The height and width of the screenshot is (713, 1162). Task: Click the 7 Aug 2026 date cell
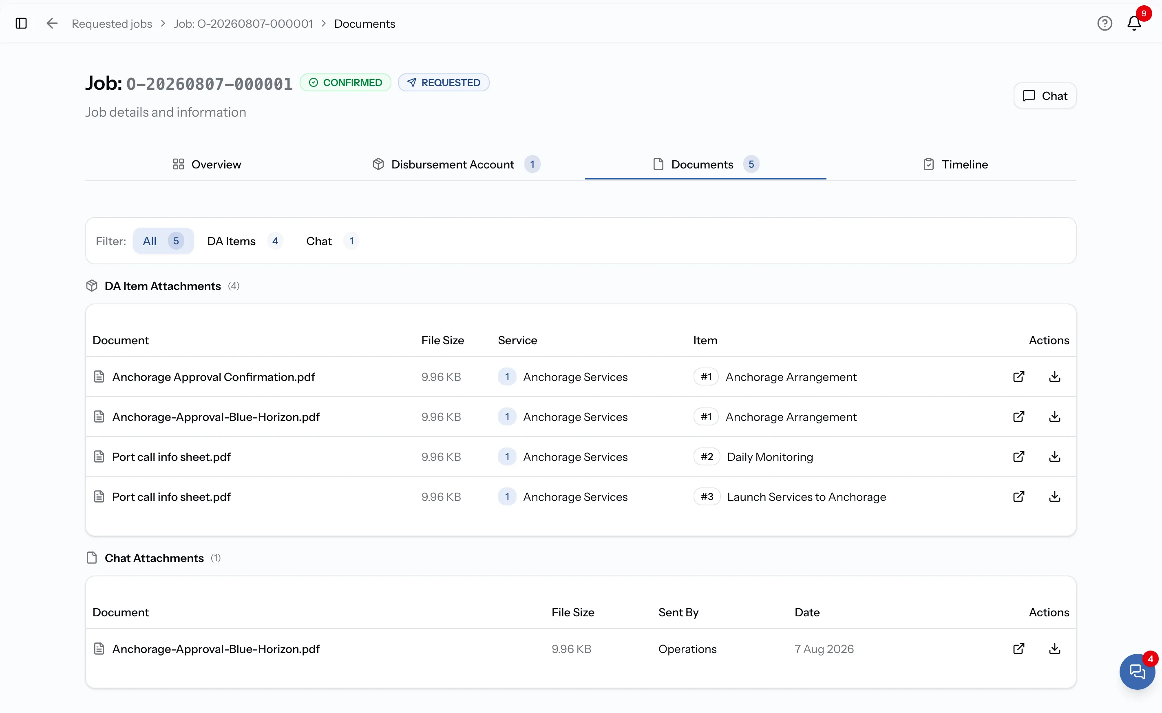coord(824,649)
